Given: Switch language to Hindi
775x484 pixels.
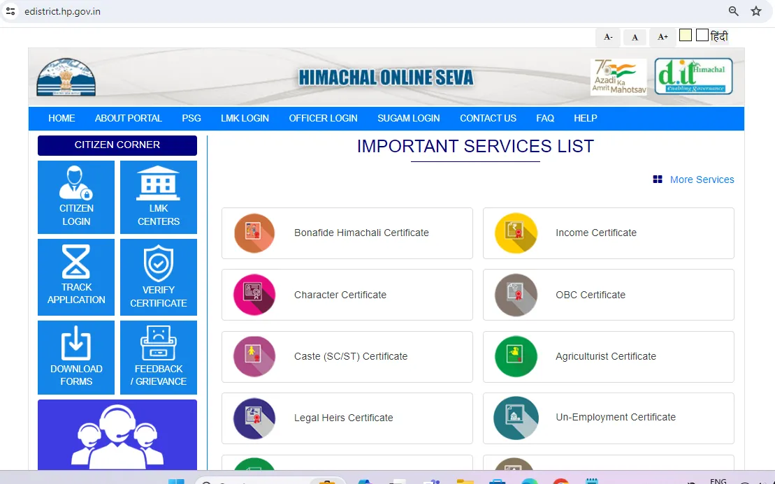Looking at the screenshot, I should [719, 36].
